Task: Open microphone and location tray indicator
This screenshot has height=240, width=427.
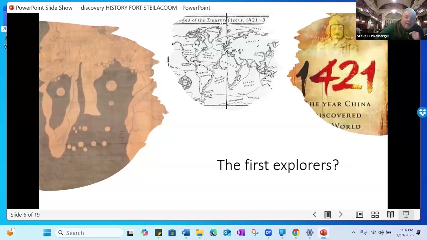Action: click(364, 233)
